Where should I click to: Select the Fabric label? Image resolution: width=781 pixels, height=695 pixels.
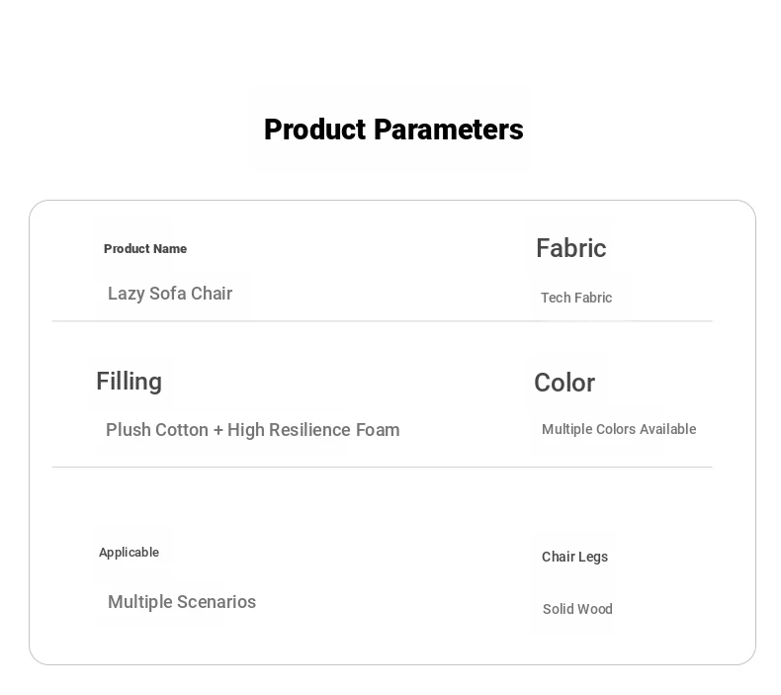570,248
